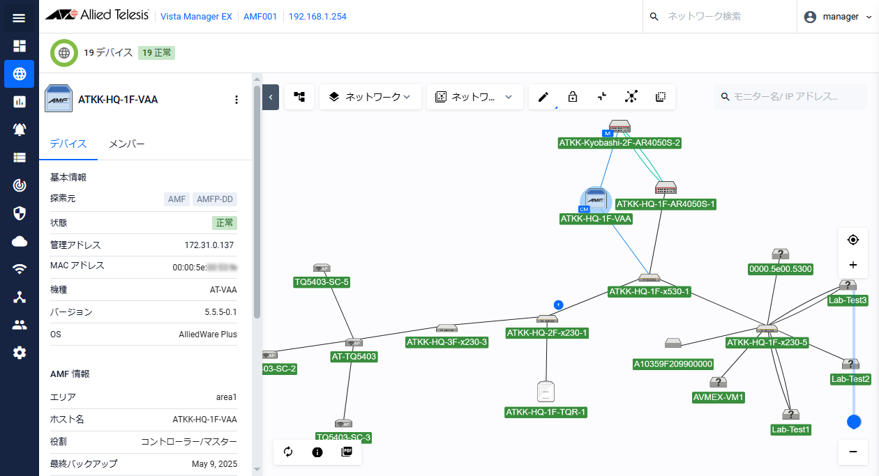Center the map with locate icon
Viewport: 879px width, 476px height.
point(852,240)
